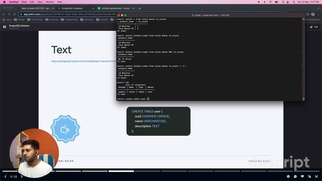Jump to the fourth slide progress segment
The width and height of the screenshot is (322, 181).
point(95,171)
